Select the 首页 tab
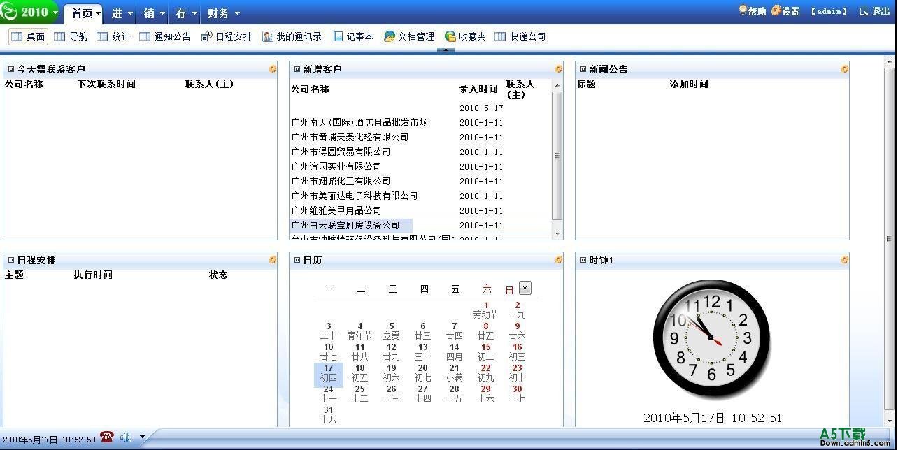The width and height of the screenshot is (898, 450). tap(82, 13)
